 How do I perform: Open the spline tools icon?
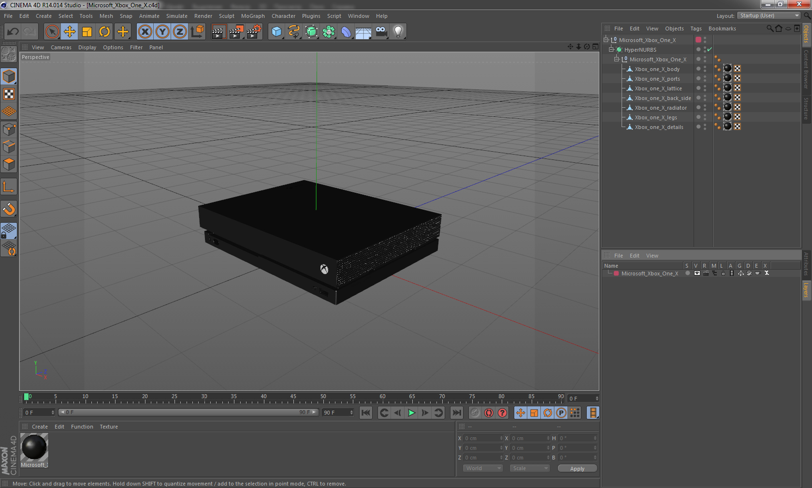pyautogui.click(x=294, y=32)
